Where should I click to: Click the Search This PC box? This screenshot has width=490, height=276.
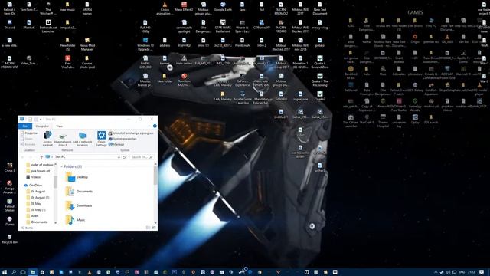(142, 157)
